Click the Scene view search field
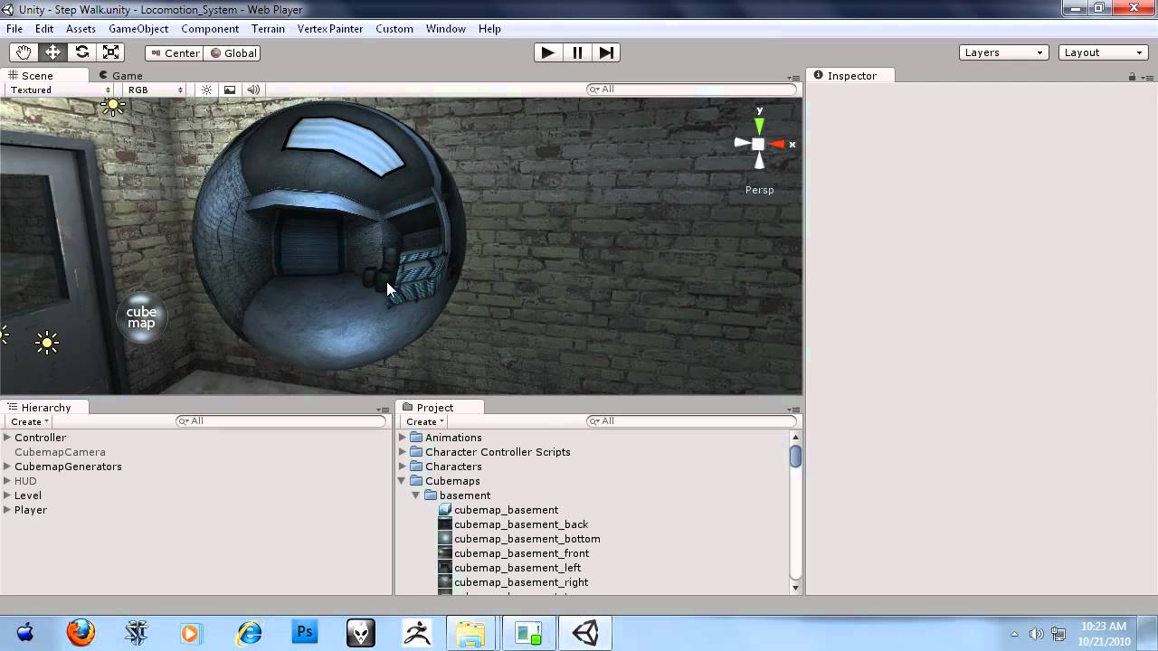This screenshot has width=1158, height=651. pos(691,90)
